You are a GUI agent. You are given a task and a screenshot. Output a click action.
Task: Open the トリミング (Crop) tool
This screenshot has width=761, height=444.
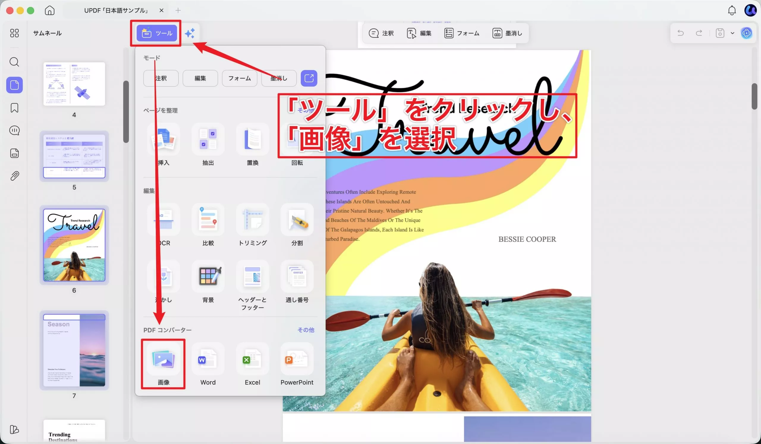(x=252, y=225)
